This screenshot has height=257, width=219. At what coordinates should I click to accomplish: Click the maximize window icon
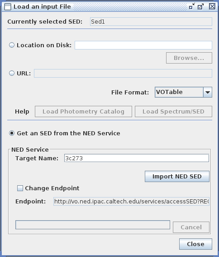pyautogui.click(x=200, y=7)
